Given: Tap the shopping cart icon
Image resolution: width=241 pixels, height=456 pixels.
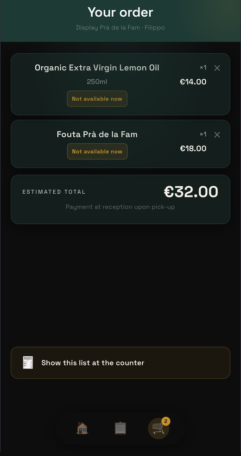Looking at the screenshot, I should pyautogui.click(x=159, y=428).
